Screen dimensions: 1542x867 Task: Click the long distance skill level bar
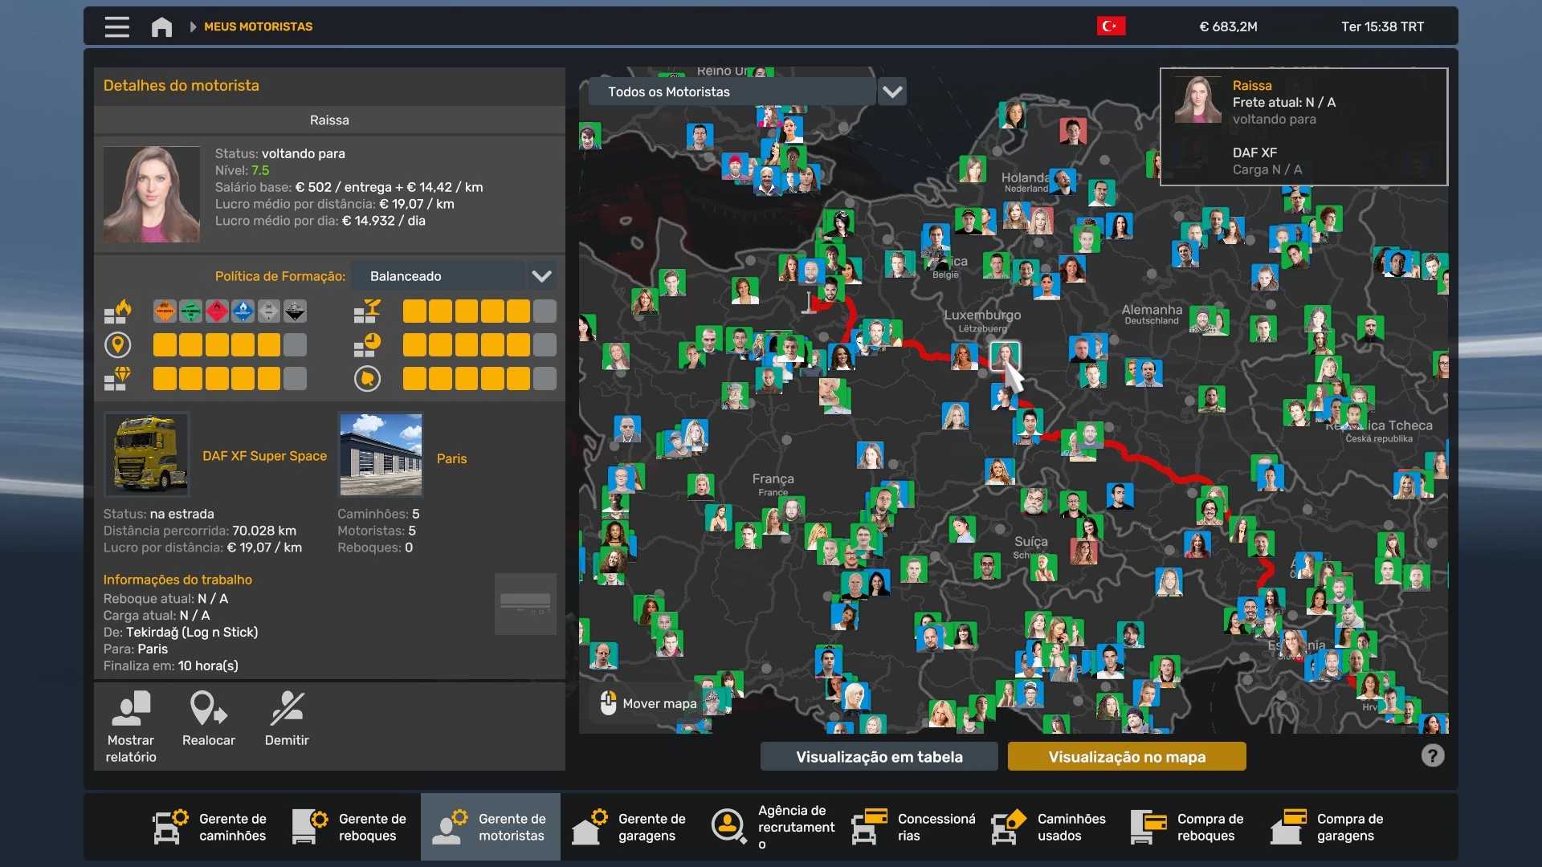(x=229, y=345)
